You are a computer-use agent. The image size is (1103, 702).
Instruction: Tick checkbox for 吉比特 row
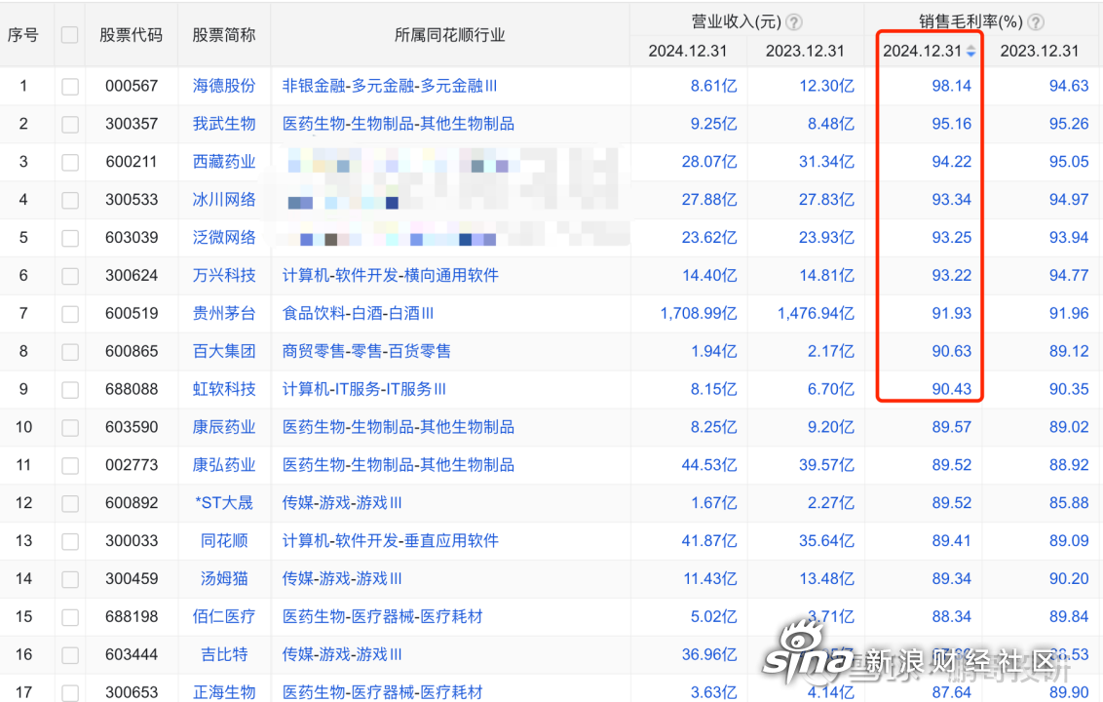click(69, 655)
